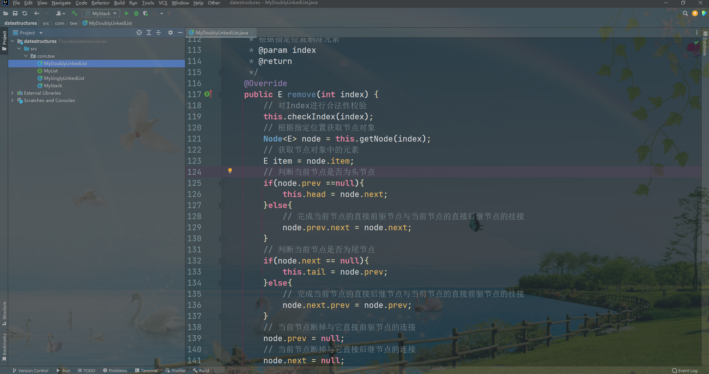
Task: Open the editor tabs more-options menu
Action: click(x=697, y=33)
